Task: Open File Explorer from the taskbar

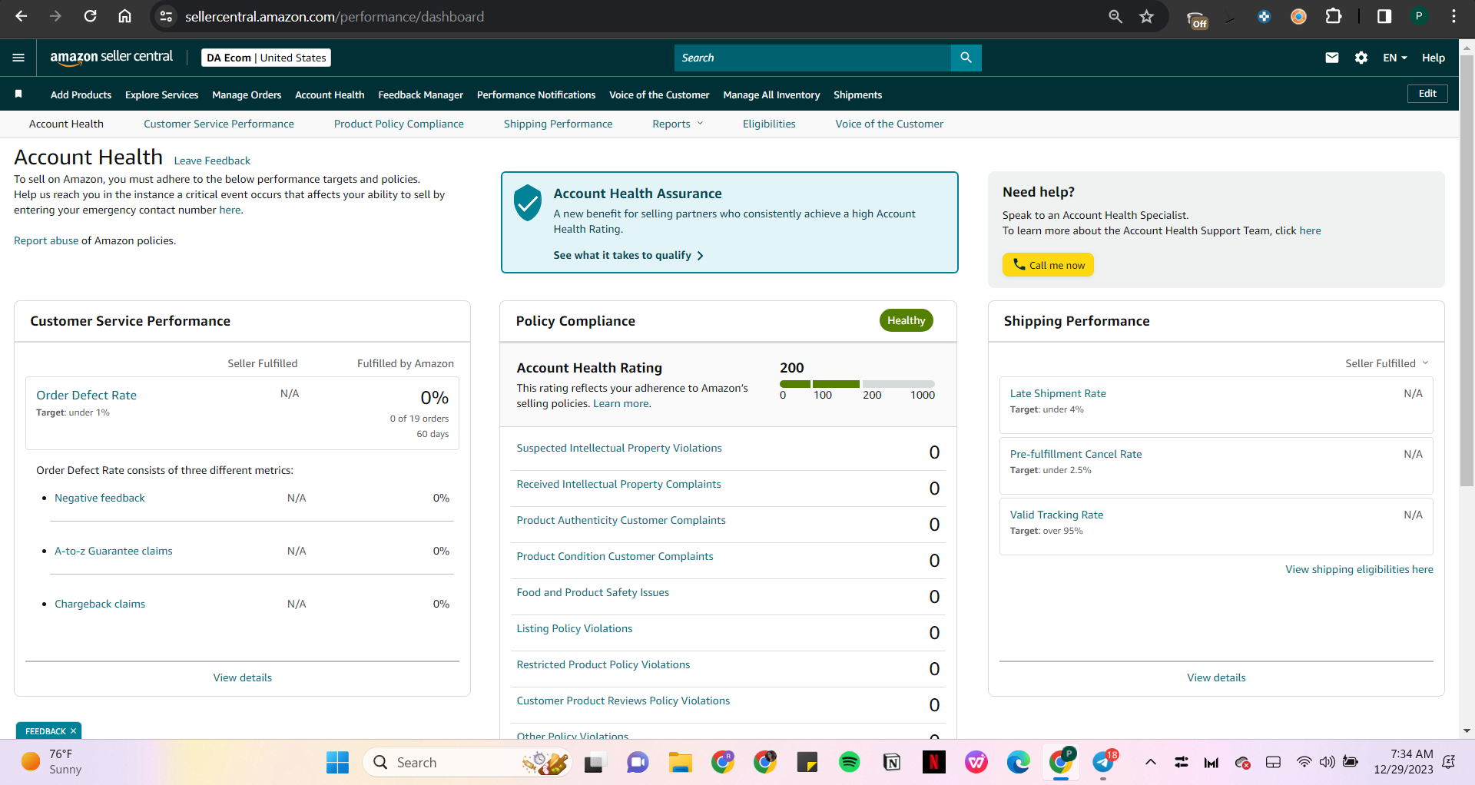Action: (680, 762)
